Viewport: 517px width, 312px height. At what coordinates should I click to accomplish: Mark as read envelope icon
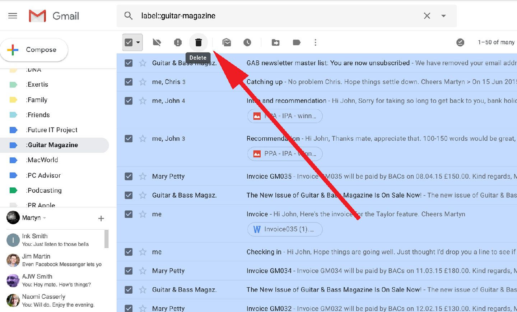click(227, 42)
